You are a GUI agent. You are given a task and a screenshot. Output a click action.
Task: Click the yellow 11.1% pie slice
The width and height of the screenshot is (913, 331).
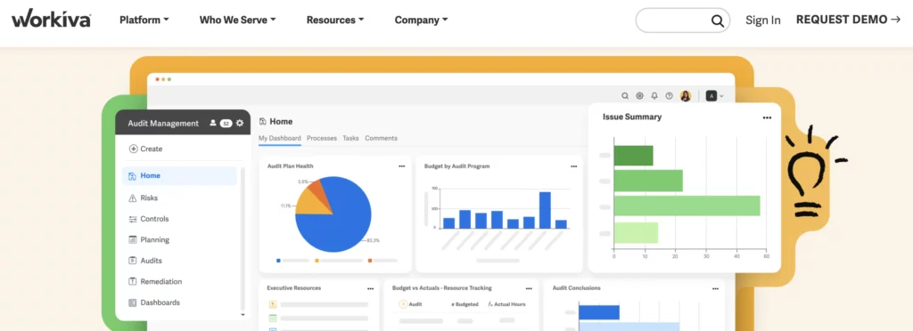pyautogui.click(x=310, y=203)
